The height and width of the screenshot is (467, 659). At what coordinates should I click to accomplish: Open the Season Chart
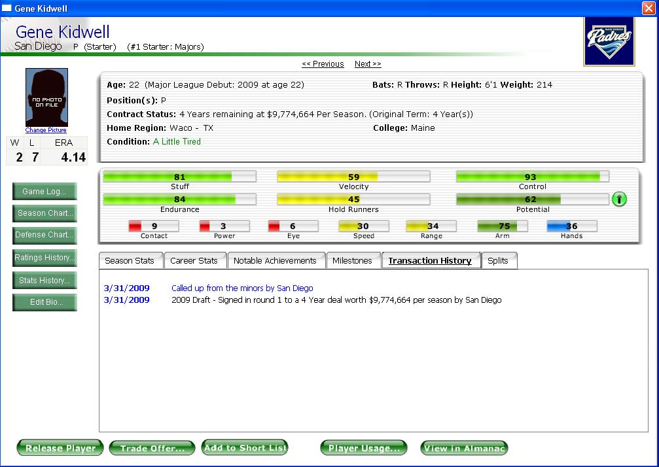pyautogui.click(x=45, y=213)
